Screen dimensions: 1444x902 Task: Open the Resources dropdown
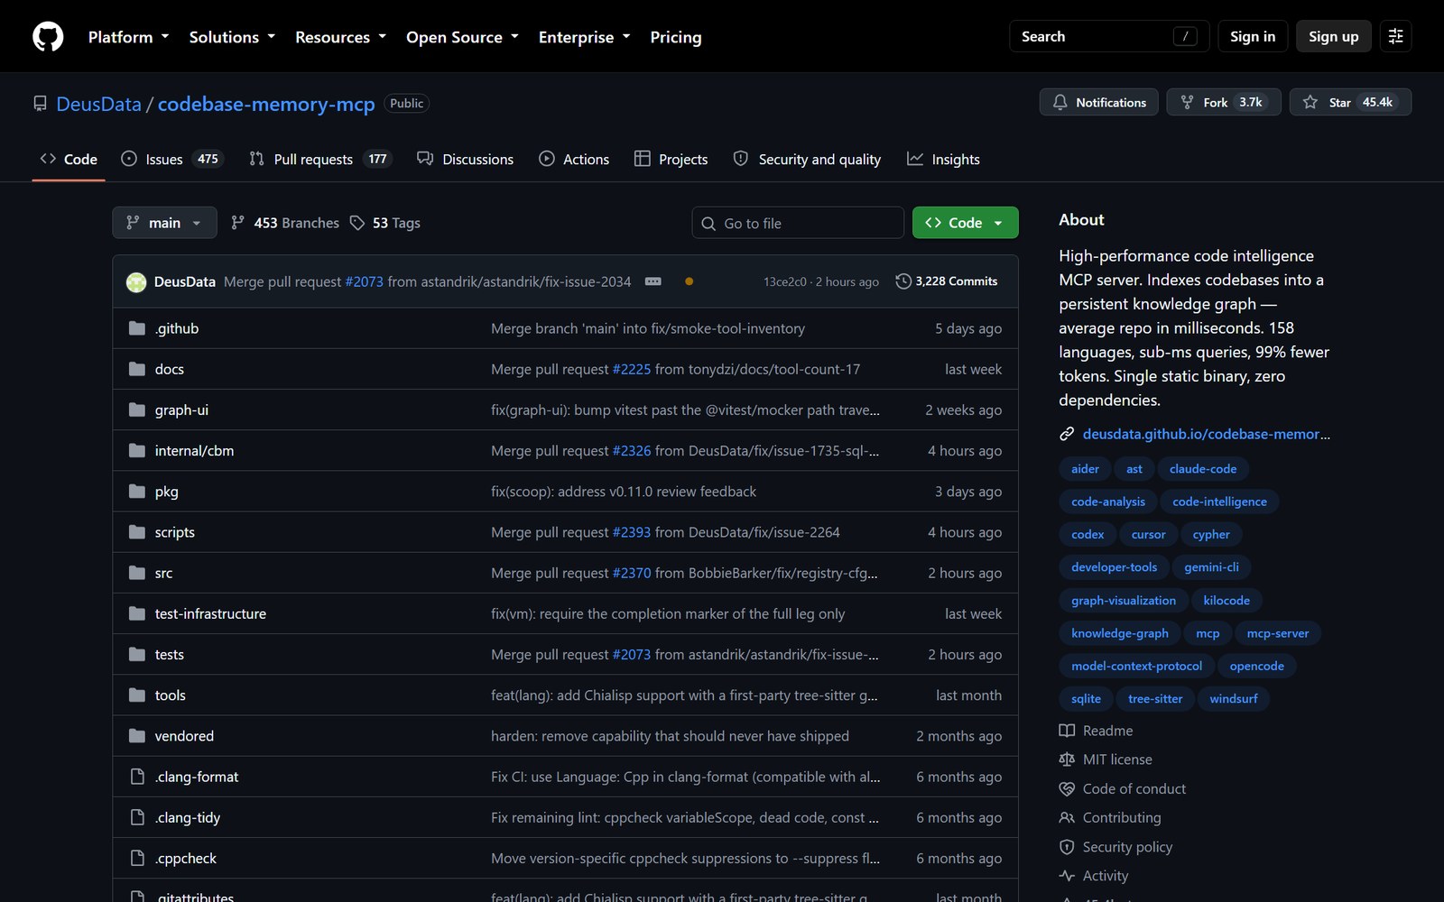pyautogui.click(x=340, y=37)
